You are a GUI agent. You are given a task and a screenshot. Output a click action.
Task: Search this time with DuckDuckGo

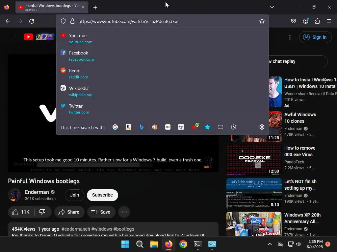(x=155, y=127)
